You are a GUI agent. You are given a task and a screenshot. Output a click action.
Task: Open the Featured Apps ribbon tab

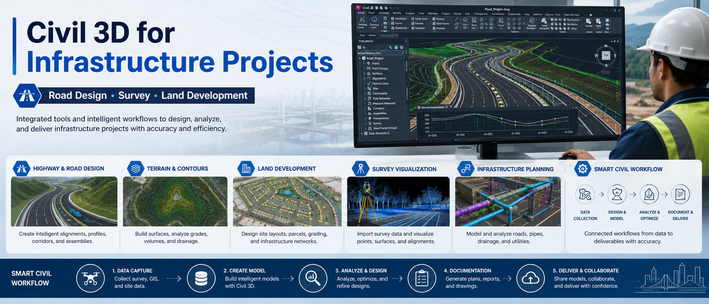click(x=572, y=15)
